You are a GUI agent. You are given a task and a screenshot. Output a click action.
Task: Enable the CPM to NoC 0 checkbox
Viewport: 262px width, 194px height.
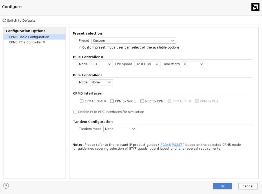pos(82,101)
